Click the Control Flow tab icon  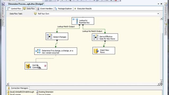[9, 9]
